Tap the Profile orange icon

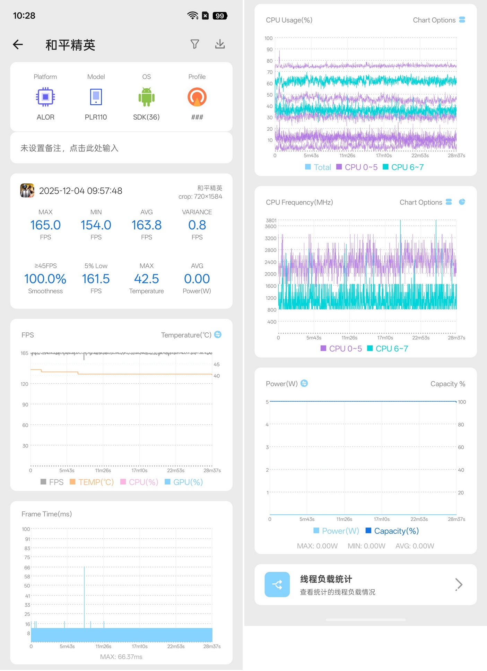point(197,97)
